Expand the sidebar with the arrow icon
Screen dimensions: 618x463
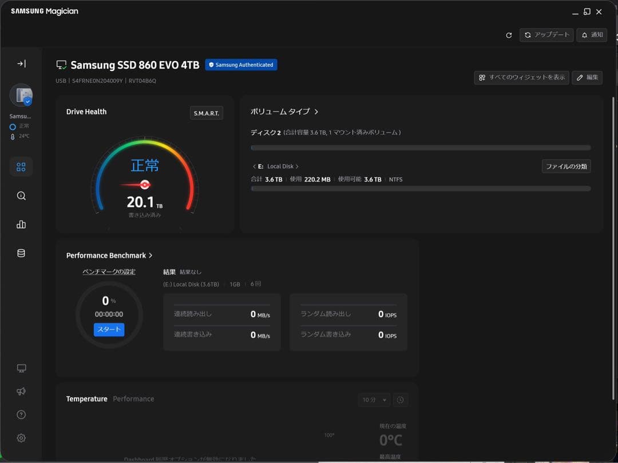coord(21,63)
